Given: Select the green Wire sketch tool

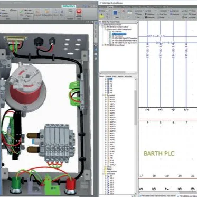Looking at the screenshot, I should pyautogui.click(x=21, y=11).
